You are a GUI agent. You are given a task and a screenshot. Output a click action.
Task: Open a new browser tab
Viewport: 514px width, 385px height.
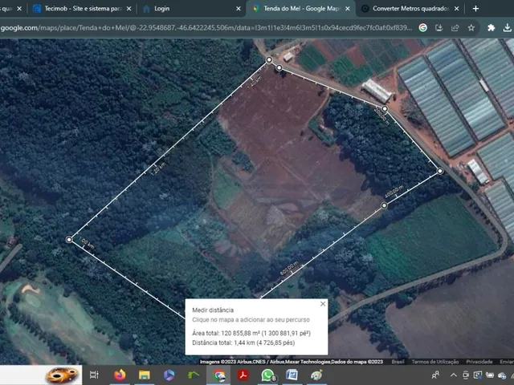[x=475, y=9]
